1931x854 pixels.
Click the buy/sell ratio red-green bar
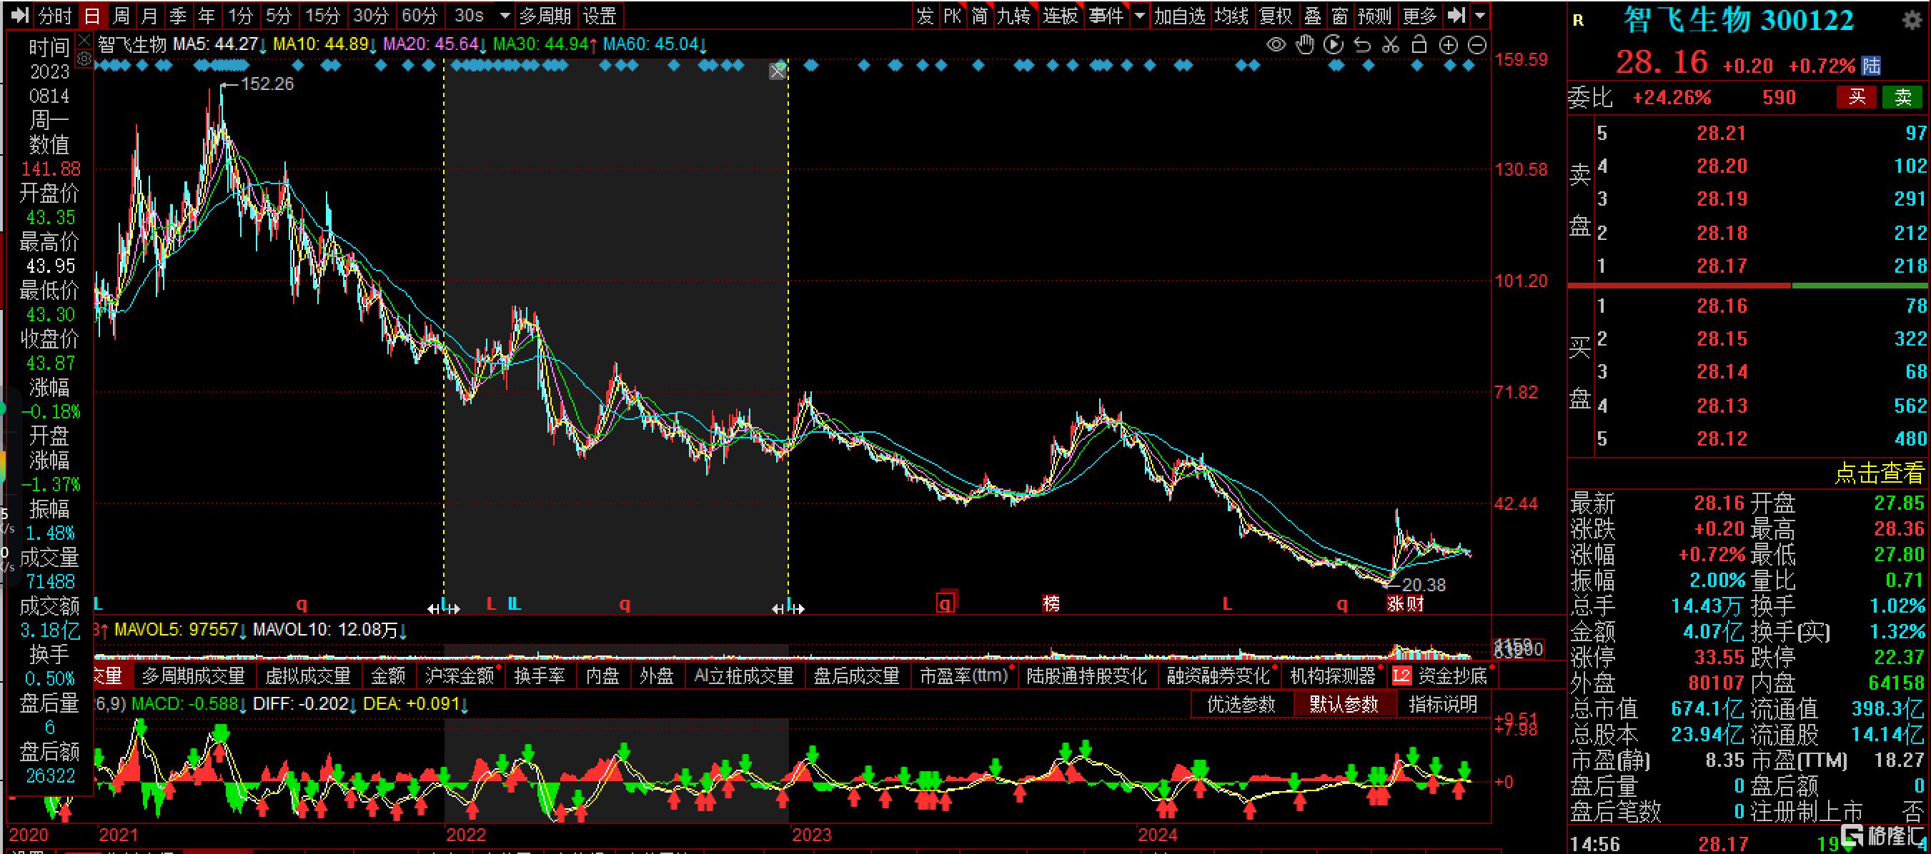tap(1747, 286)
